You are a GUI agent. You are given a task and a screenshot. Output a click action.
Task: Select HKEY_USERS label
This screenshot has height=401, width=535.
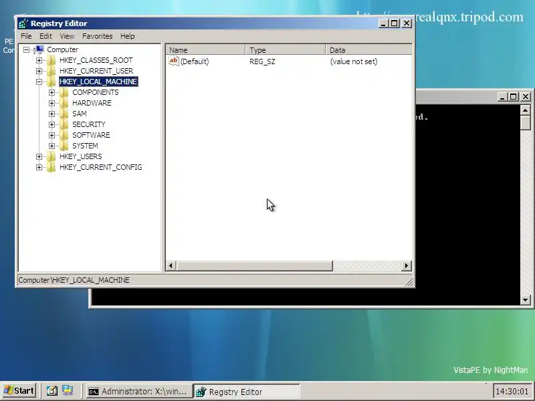[80, 156]
